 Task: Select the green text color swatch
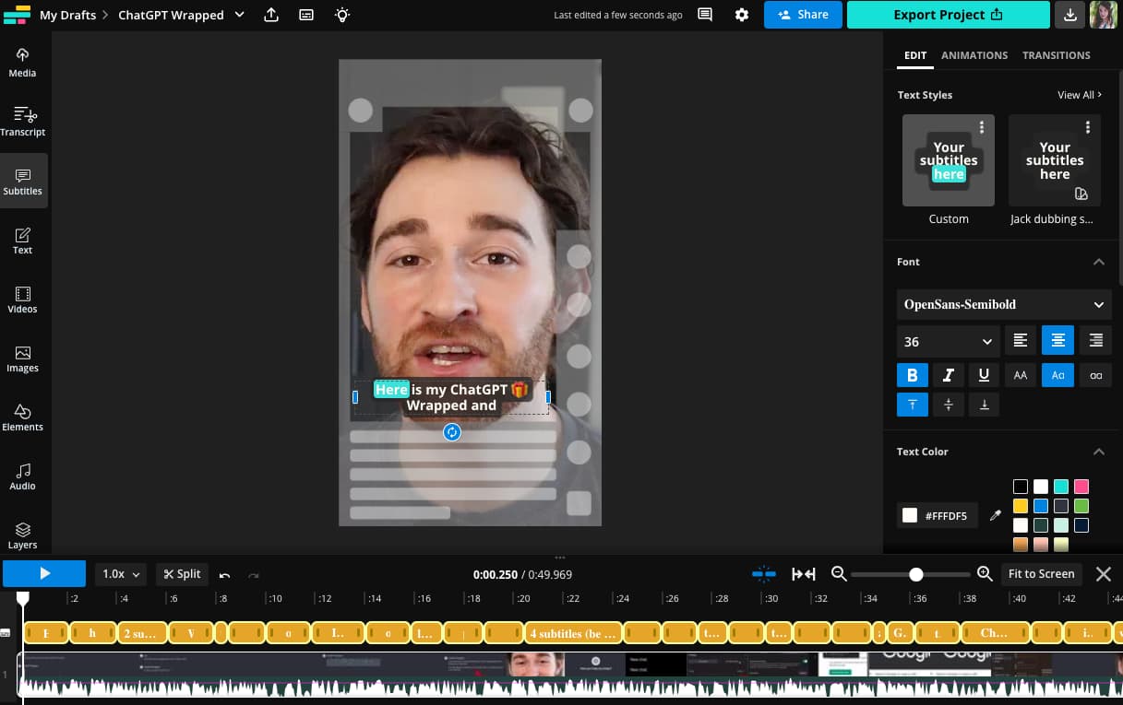1081,506
